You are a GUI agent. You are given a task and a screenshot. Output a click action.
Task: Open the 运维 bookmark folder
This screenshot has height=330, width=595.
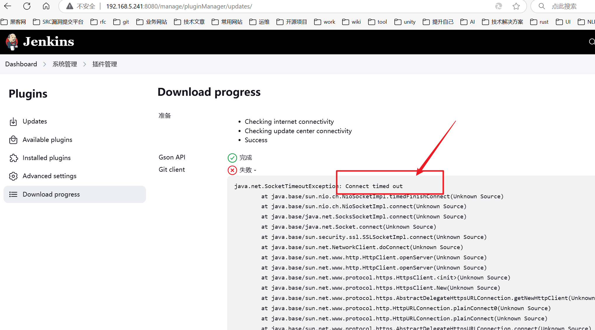coord(259,22)
